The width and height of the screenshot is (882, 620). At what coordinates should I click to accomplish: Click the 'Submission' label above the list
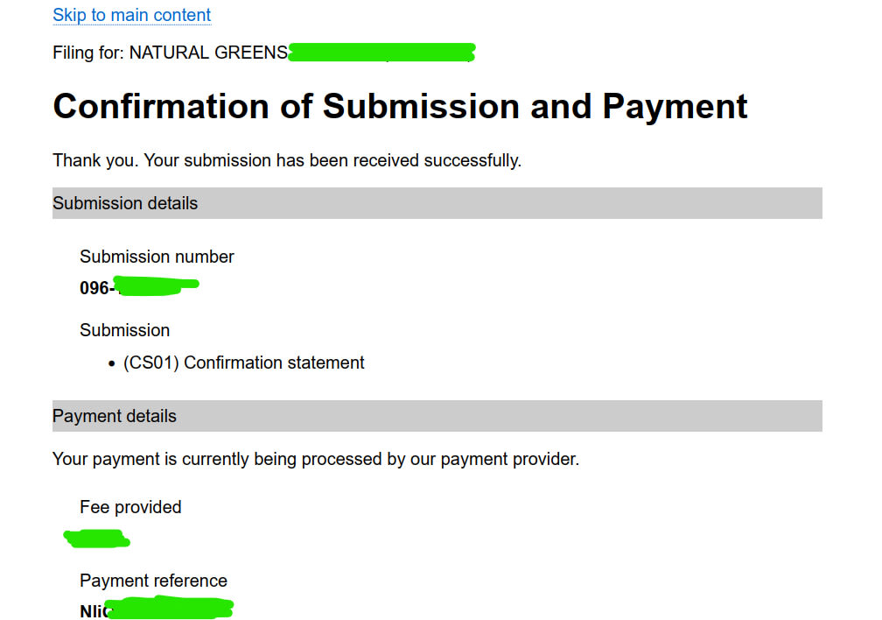click(x=124, y=330)
